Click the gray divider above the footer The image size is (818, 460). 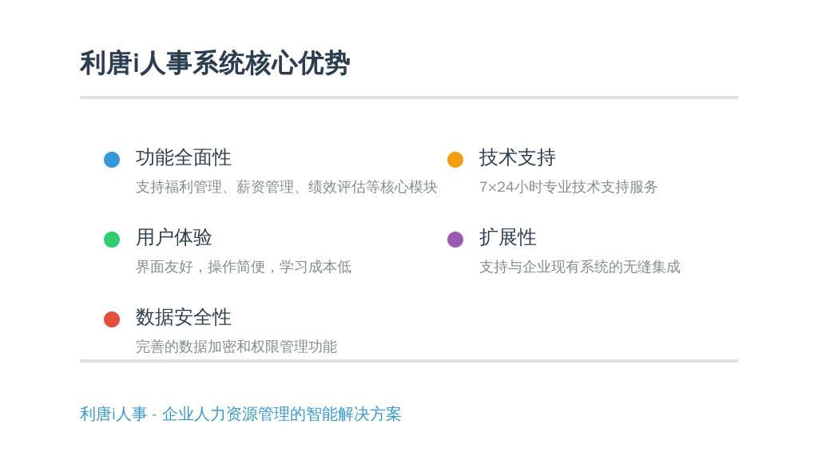[x=409, y=360]
